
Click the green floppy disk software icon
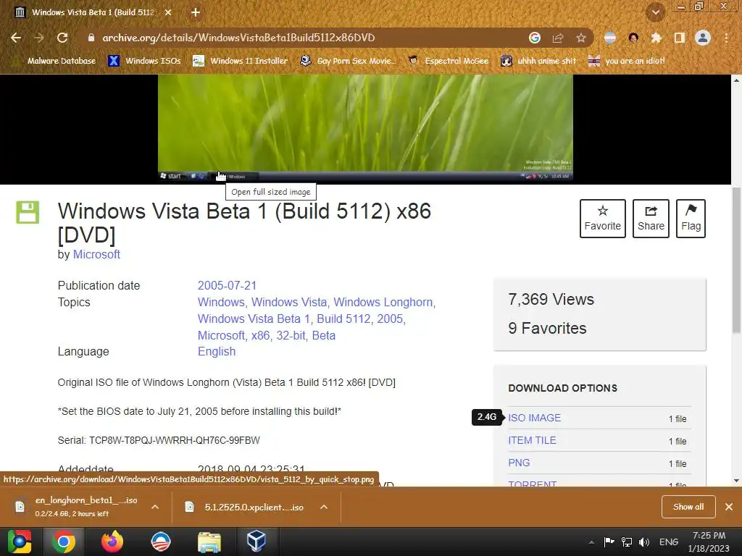pos(28,212)
